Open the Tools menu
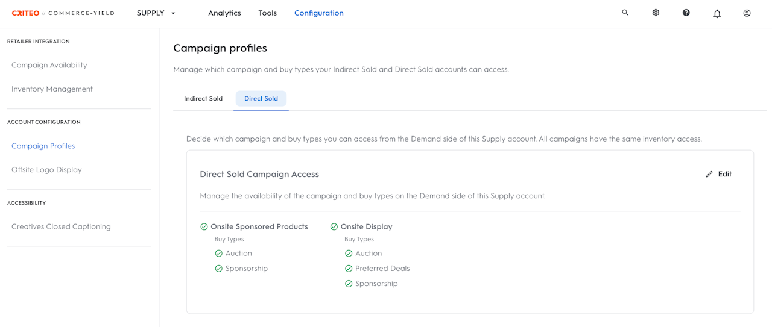The width and height of the screenshot is (772, 327). (267, 13)
